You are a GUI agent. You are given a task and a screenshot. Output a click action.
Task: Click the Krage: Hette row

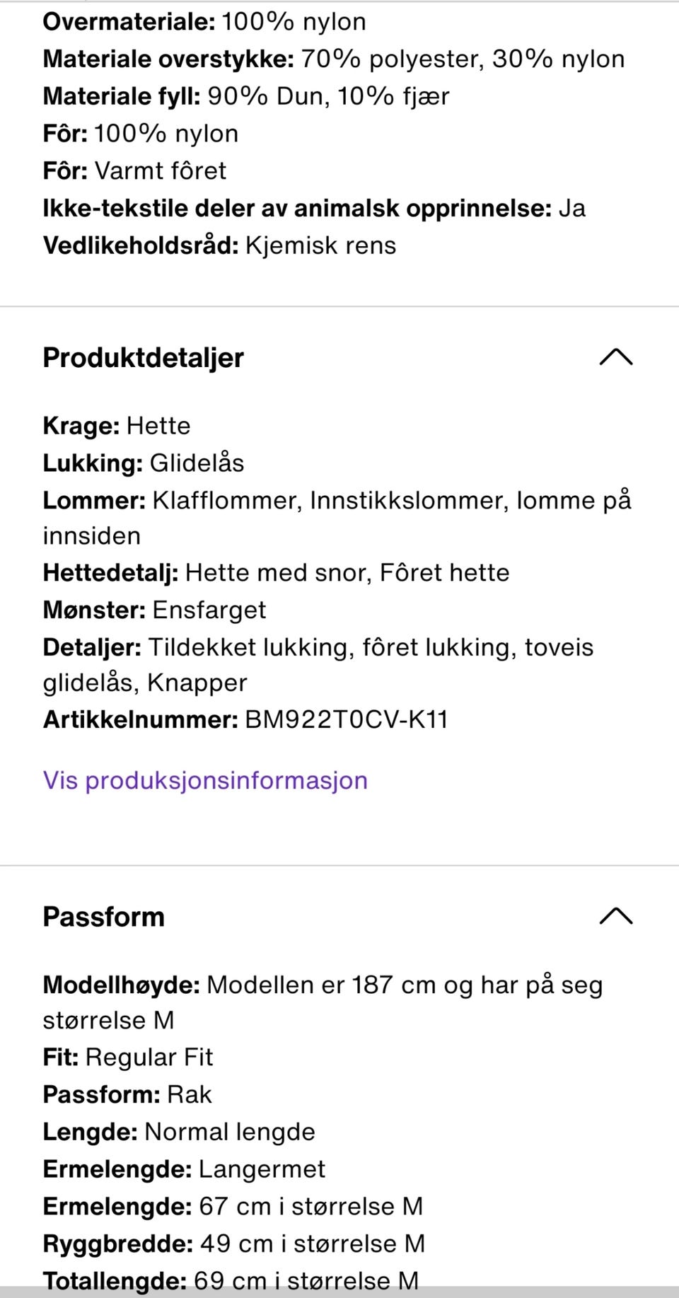pyautogui.click(x=117, y=426)
